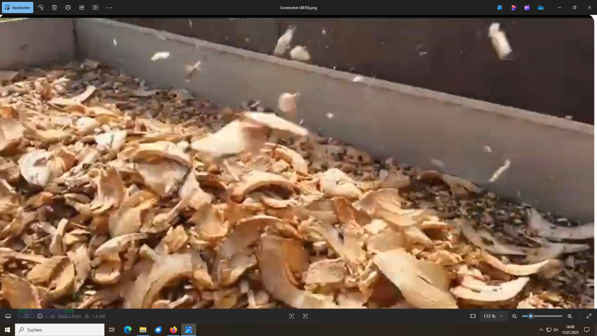The image size is (597, 336).
Task: Toggle the filmstrip view at bottom left
Action: click(x=8, y=316)
